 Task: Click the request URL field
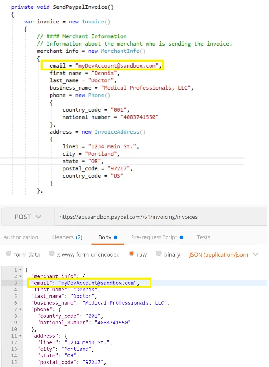coord(161,217)
